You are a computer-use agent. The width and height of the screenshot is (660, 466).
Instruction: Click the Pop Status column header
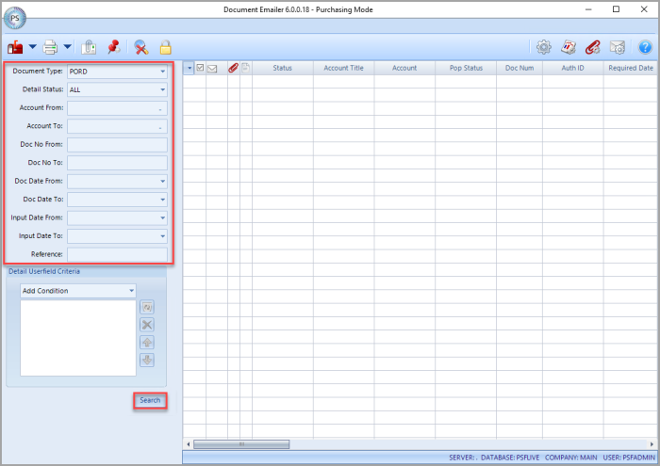(x=466, y=68)
